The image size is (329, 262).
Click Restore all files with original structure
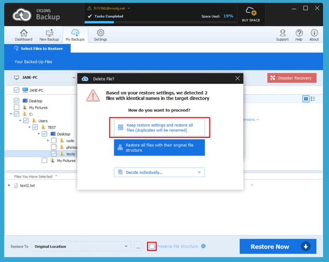pyautogui.click(x=159, y=147)
